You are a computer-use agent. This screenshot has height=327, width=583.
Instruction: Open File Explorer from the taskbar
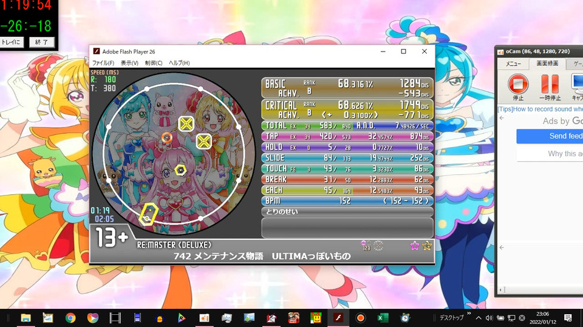pyautogui.click(x=26, y=318)
